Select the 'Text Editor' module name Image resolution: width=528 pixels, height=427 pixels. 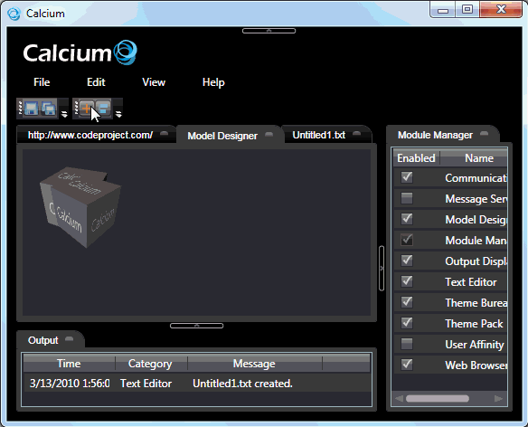click(x=471, y=281)
